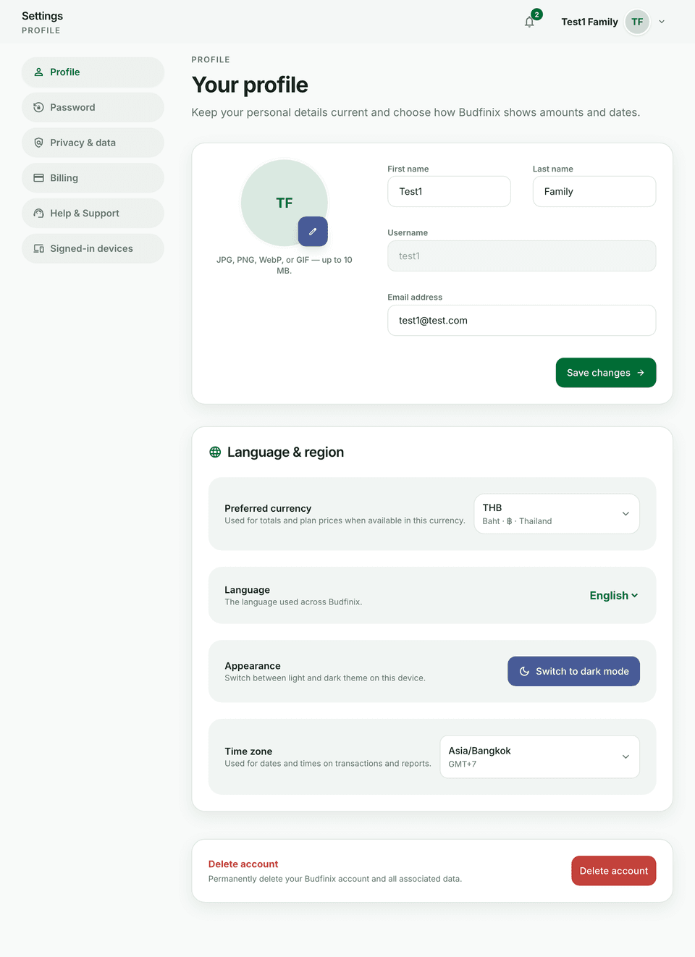Click the notification badge showing 2
This screenshot has width=695, height=957.
pos(536,14)
